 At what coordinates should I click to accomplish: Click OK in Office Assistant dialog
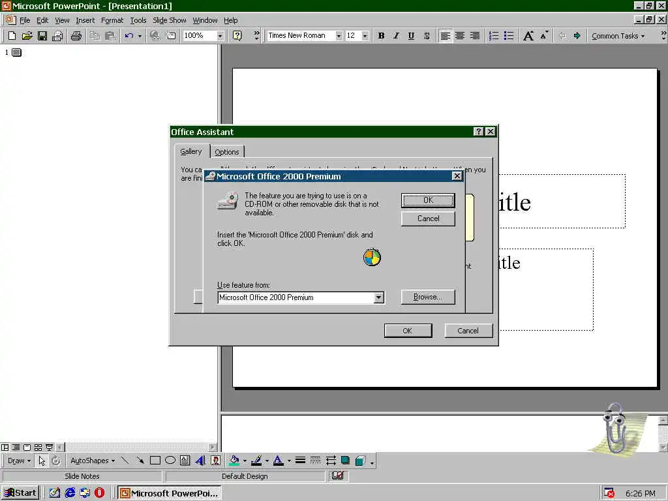[x=408, y=331]
